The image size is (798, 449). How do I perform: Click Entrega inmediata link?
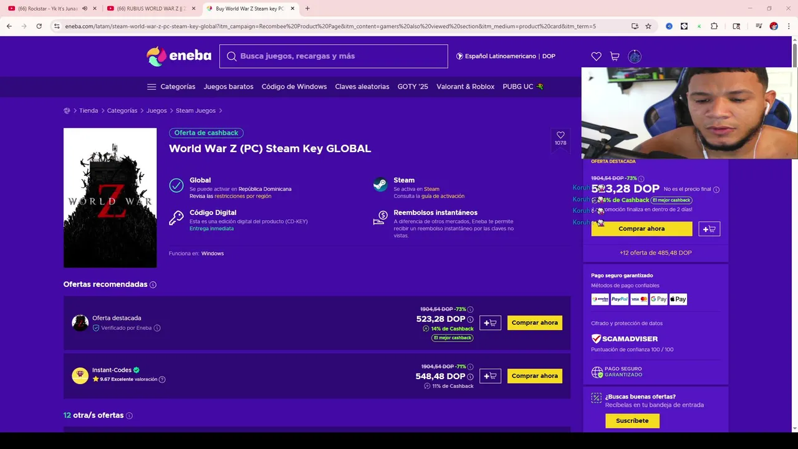(x=211, y=229)
